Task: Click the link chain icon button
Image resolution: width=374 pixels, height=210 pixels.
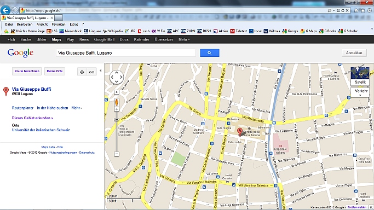Action: (x=91, y=72)
